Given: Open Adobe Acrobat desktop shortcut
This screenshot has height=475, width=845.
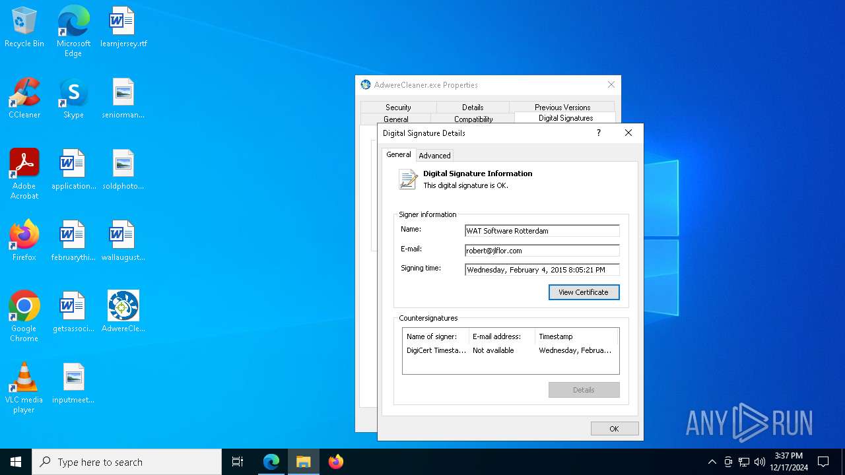Looking at the screenshot, I should [24, 174].
